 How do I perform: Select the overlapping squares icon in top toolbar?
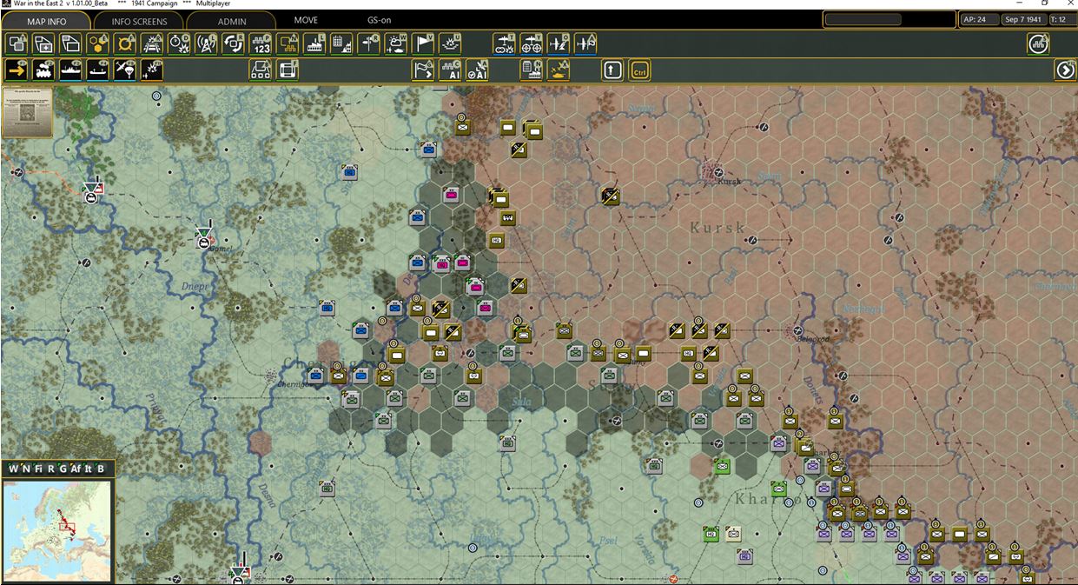pos(17,43)
